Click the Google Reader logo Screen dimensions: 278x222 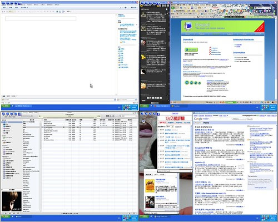[201, 119]
